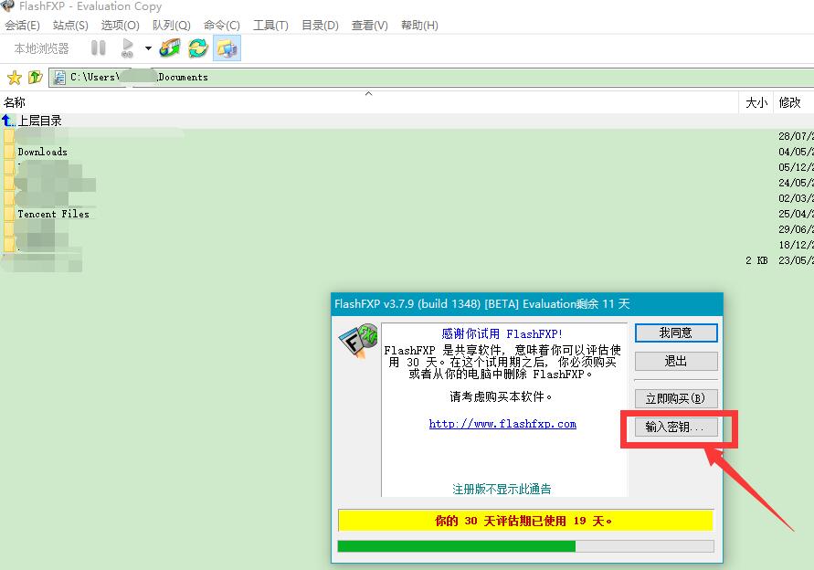Sort by the 大小 column header
The height and width of the screenshot is (570, 814).
click(x=756, y=102)
